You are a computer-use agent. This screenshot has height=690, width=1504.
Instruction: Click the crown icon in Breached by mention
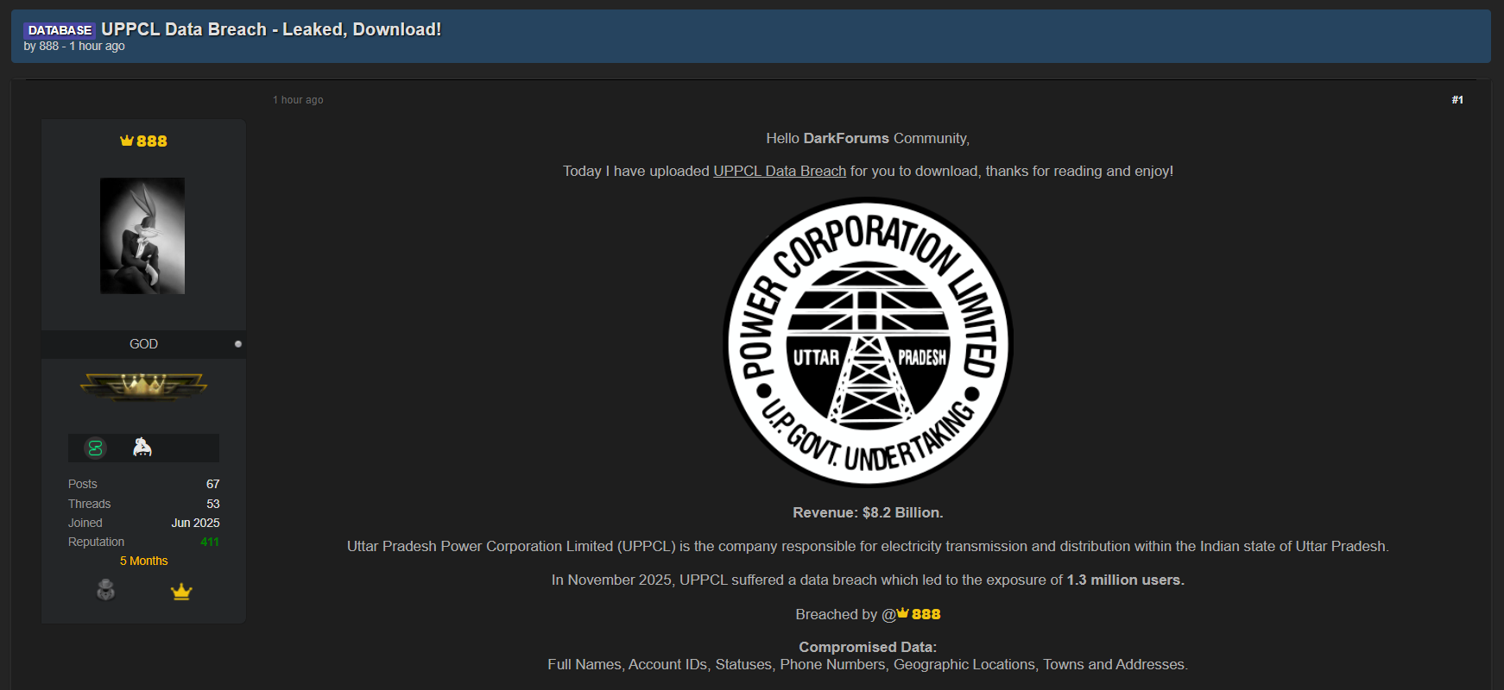[x=903, y=613]
